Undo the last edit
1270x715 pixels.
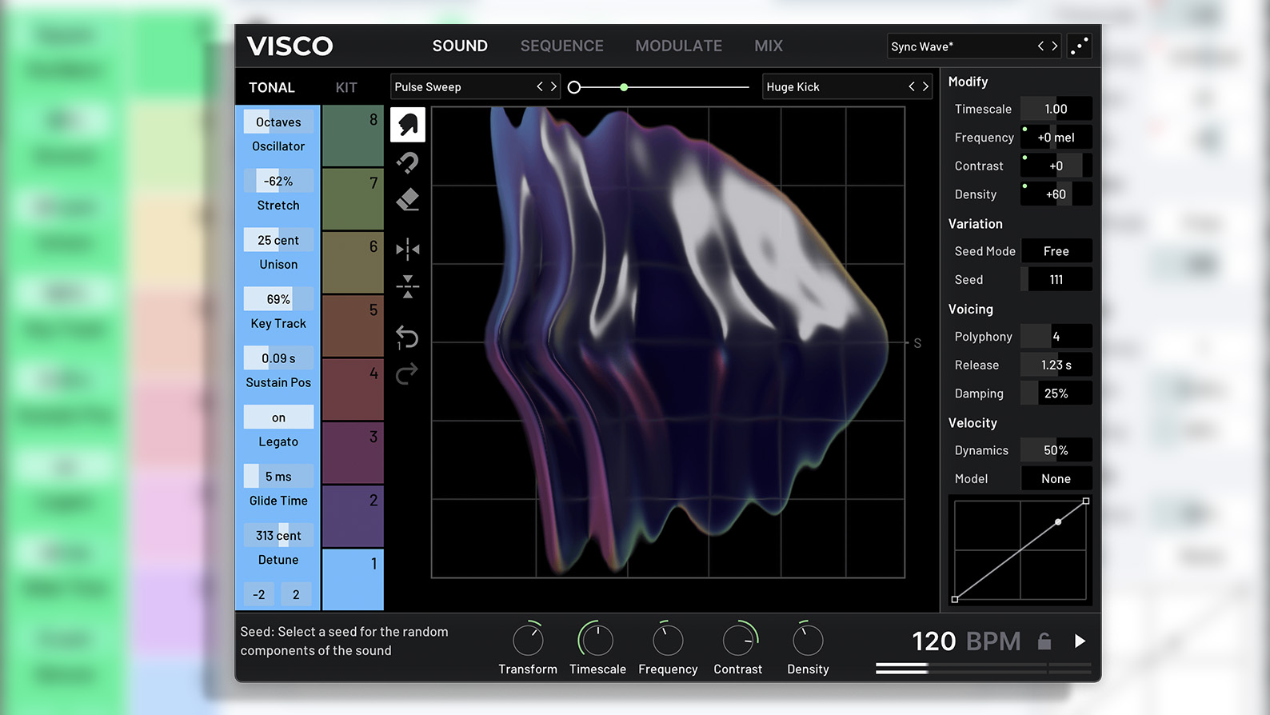click(x=407, y=338)
